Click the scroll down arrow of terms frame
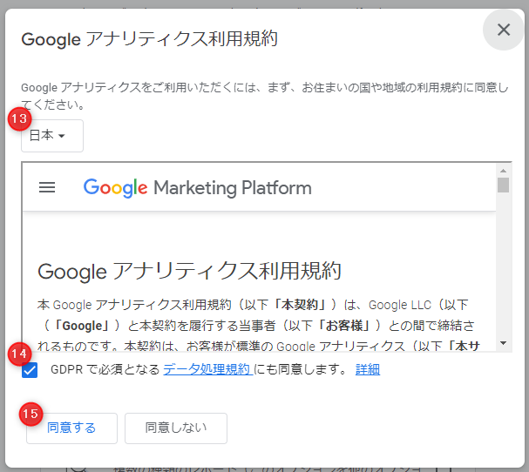This screenshot has width=529, height=472. point(503,343)
